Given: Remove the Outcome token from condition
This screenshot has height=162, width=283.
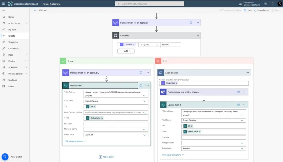Looking at the screenshot, I should [133, 45].
